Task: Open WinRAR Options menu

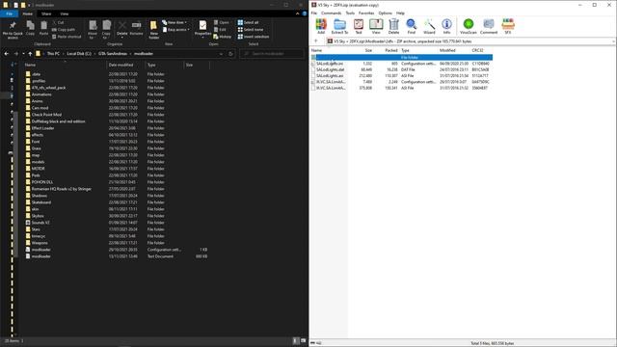Action: [386, 13]
